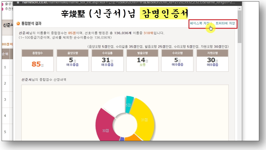Click the 신준서님의 종합점수 산정내역 heading

pyautogui.click(x=44, y=80)
